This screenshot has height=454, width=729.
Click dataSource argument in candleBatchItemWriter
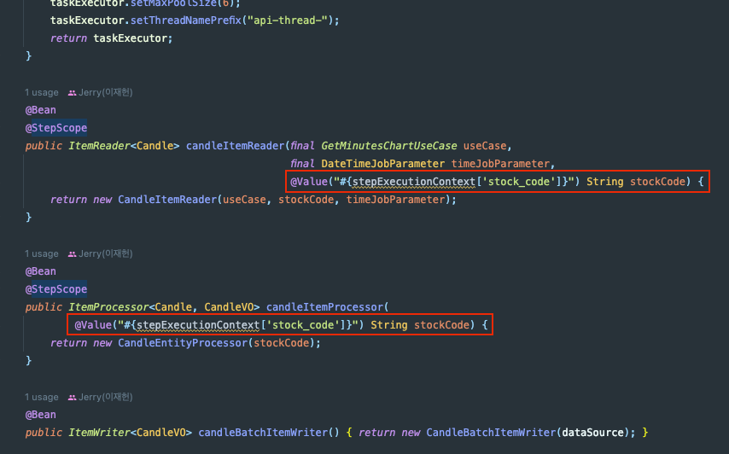(592, 433)
